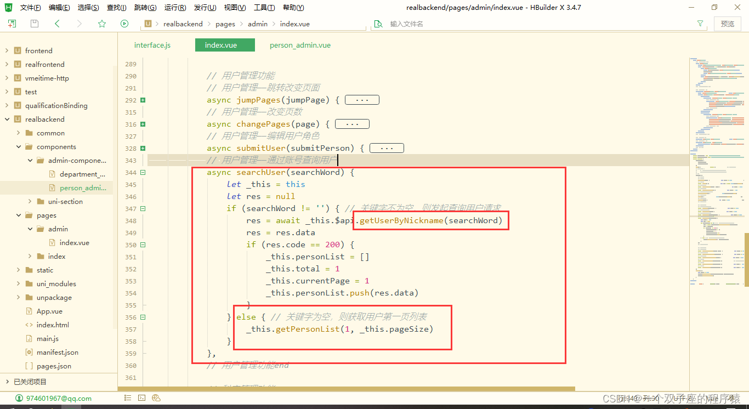The image size is (749, 409).
Task: Expand collapsed ellipsis after jumpPages
Action: coord(362,100)
